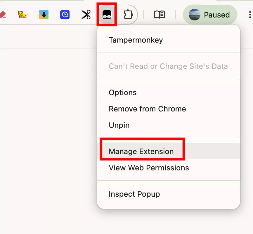Open the Extensions puzzle-piece menu
Viewport: 253px width, 234px height.
coord(128,15)
